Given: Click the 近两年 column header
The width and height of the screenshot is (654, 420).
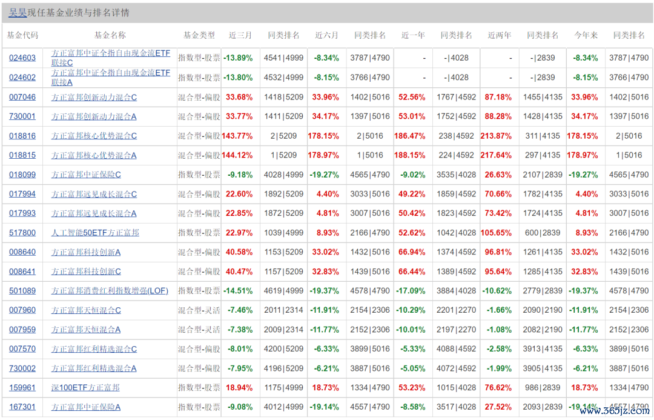Looking at the screenshot, I should 499,36.
